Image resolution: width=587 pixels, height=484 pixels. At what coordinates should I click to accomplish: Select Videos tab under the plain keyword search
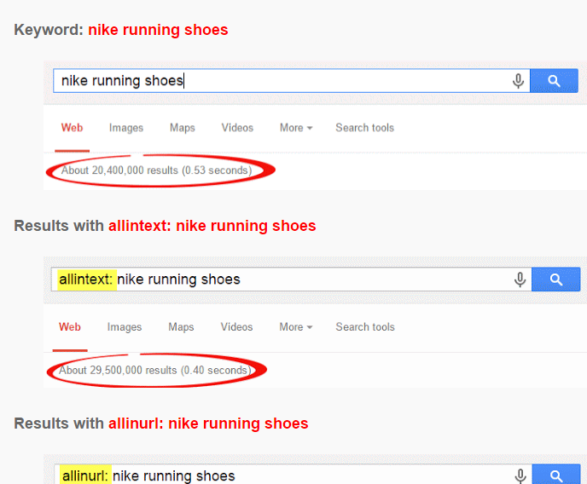click(x=237, y=128)
